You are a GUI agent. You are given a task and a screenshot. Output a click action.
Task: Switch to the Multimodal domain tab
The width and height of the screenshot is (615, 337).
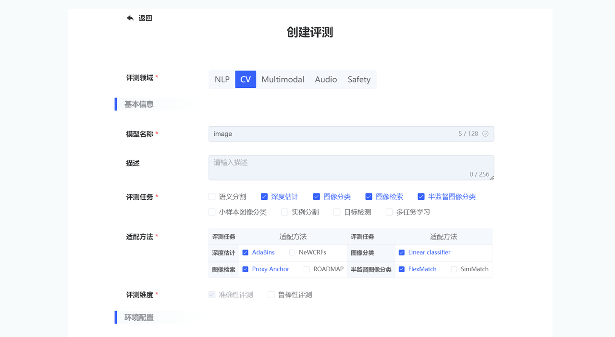(x=283, y=80)
